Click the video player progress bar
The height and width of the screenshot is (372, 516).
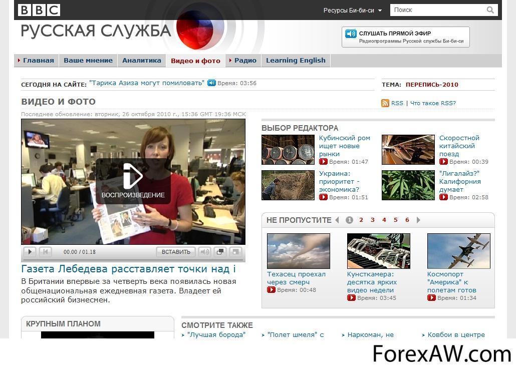pos(133,260)
